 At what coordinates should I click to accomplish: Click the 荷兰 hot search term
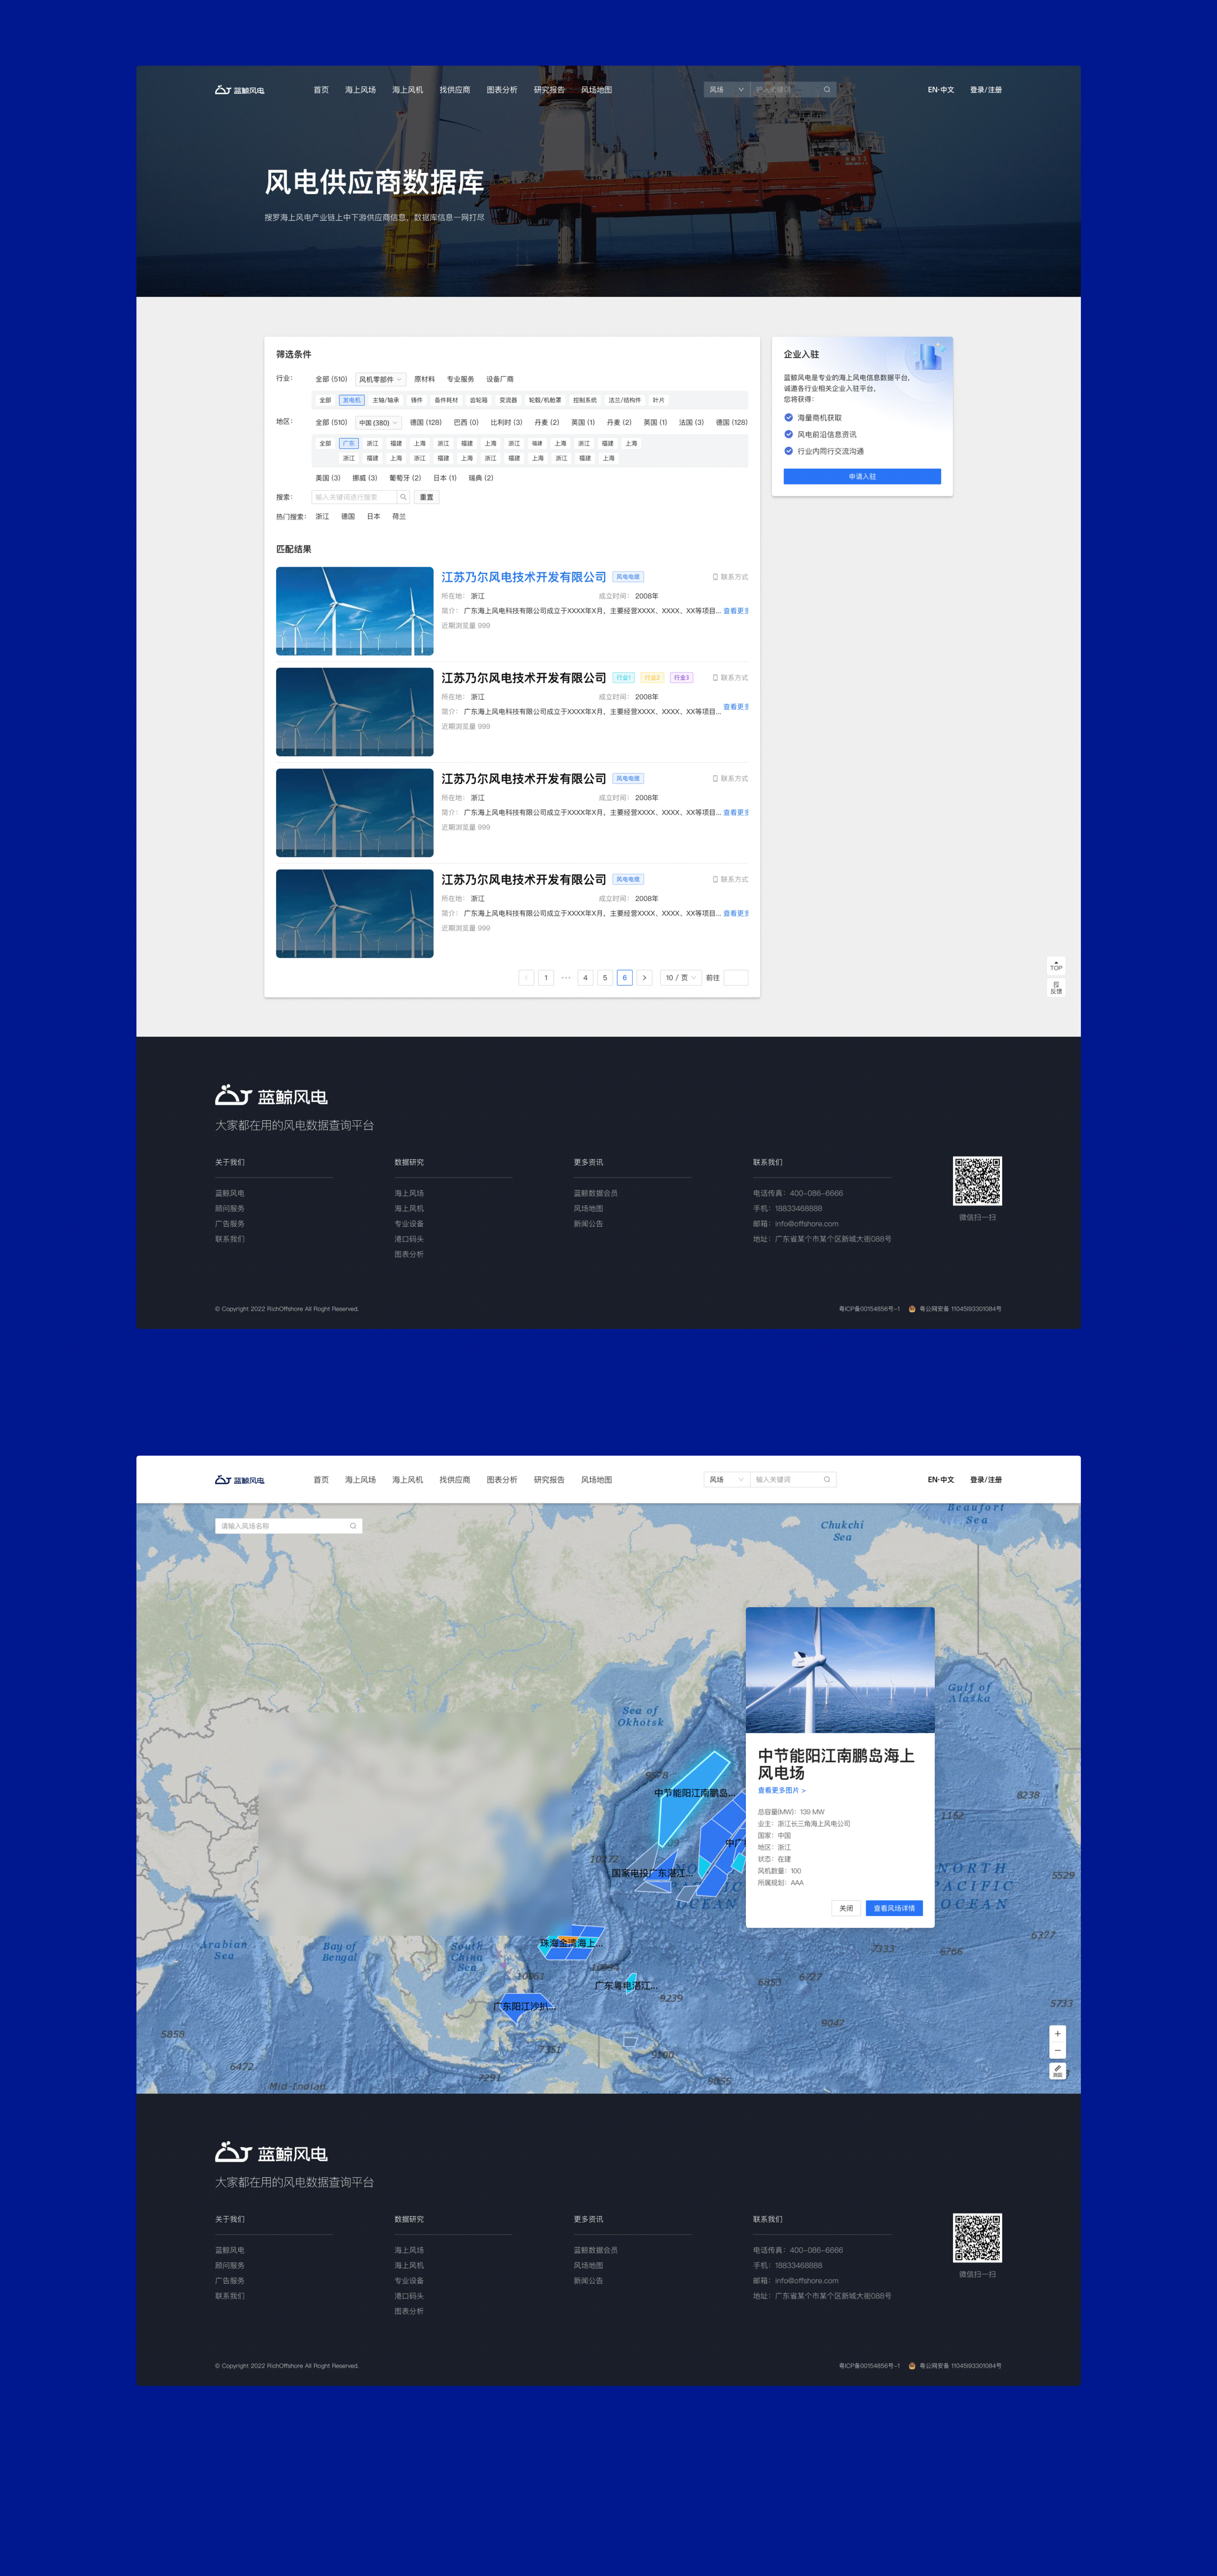pyautogui.click(x=399, y=517)
